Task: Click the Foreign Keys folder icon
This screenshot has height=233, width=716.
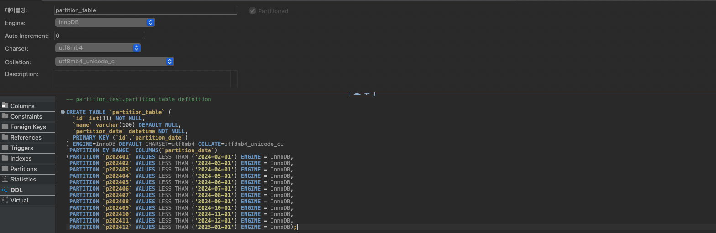Action: [5, 126]
